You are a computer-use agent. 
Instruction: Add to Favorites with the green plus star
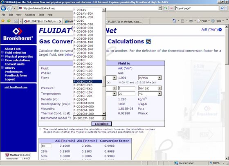(9, 21)
